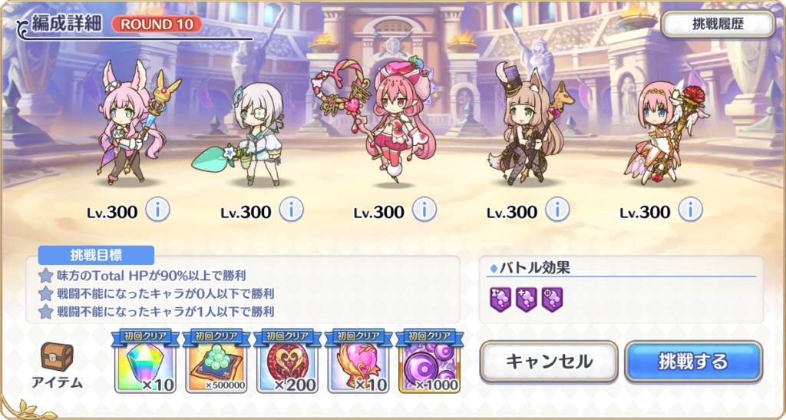Image resolution: width=786 pixels, height=420 pixels.
Task: Open info for the center pink-haired character
Action: 424,210
